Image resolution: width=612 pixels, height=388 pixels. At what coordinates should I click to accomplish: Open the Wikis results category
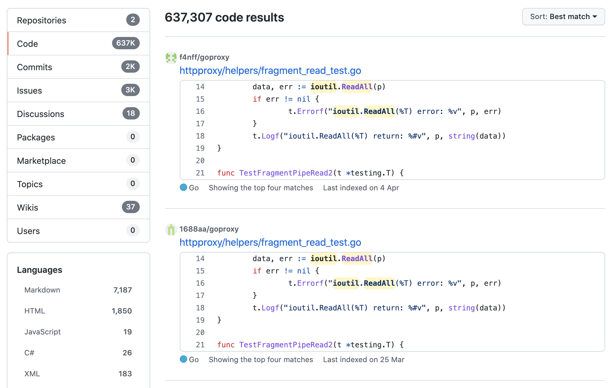(x=78, y=208)
